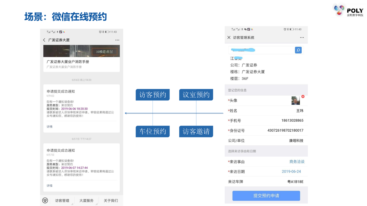
Task: Click the 11:43 status bar clock
Action: pos(114,32)
